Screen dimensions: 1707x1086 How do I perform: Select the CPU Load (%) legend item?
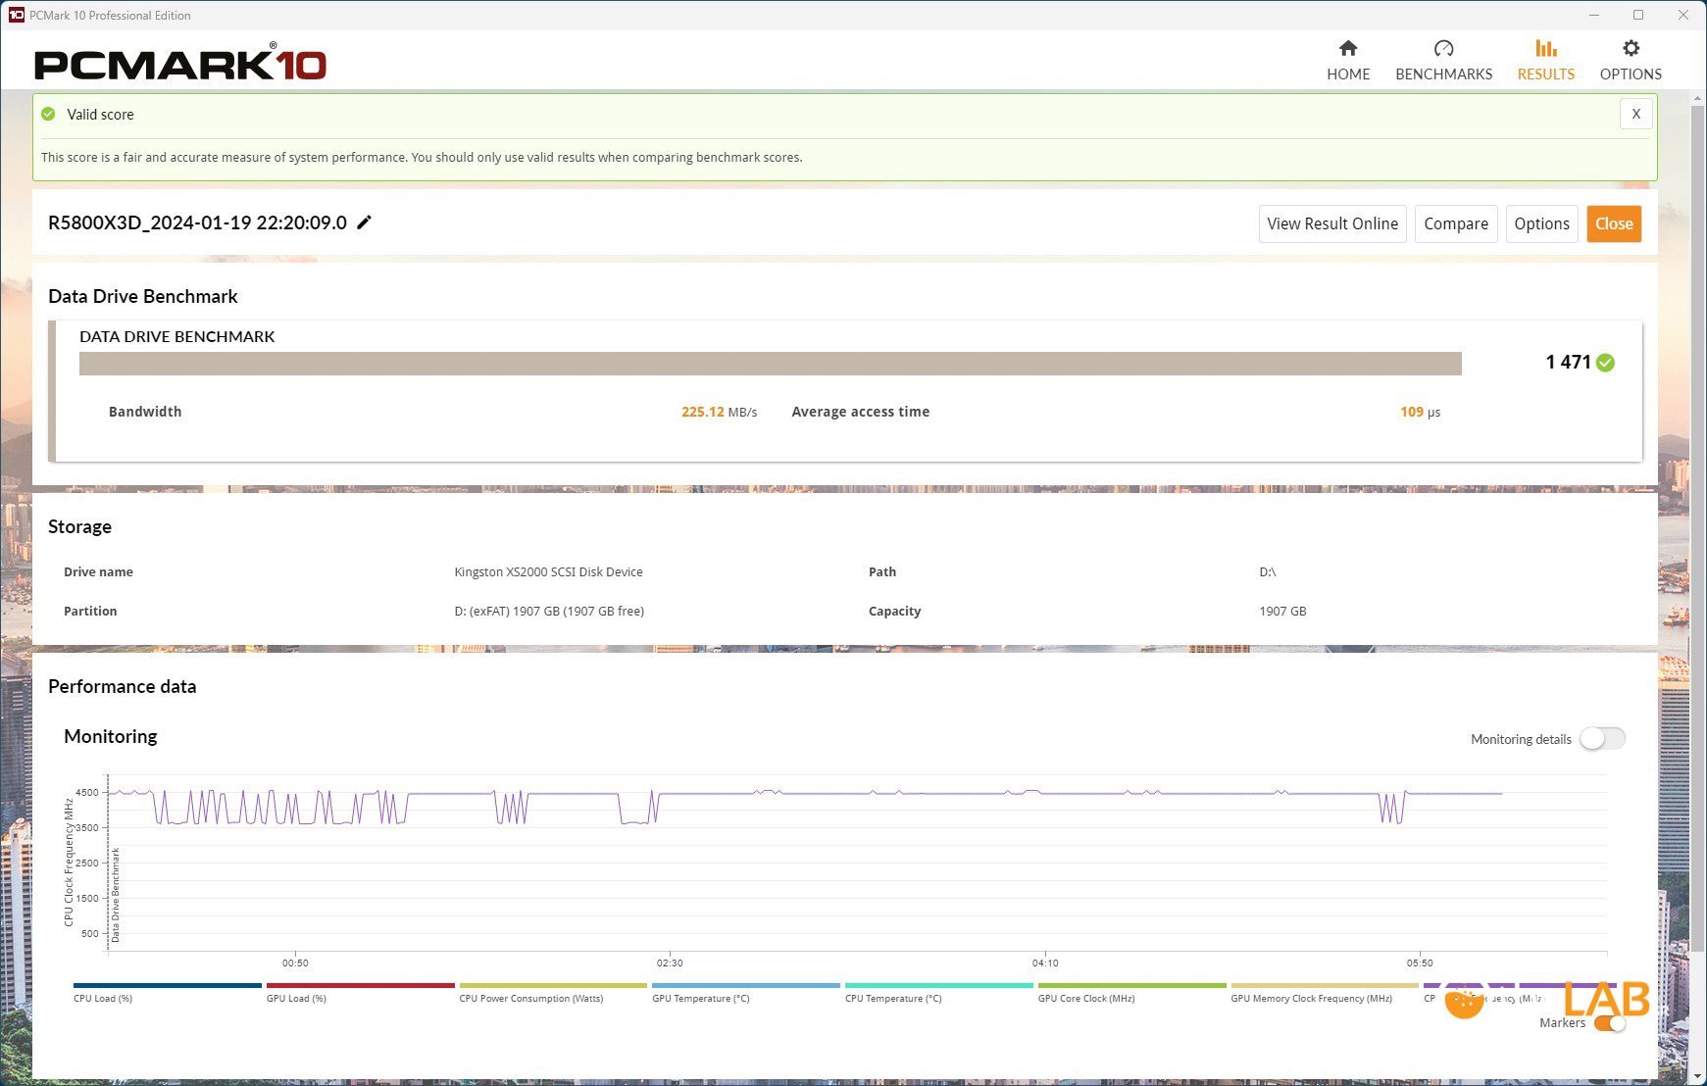(167, 992)
